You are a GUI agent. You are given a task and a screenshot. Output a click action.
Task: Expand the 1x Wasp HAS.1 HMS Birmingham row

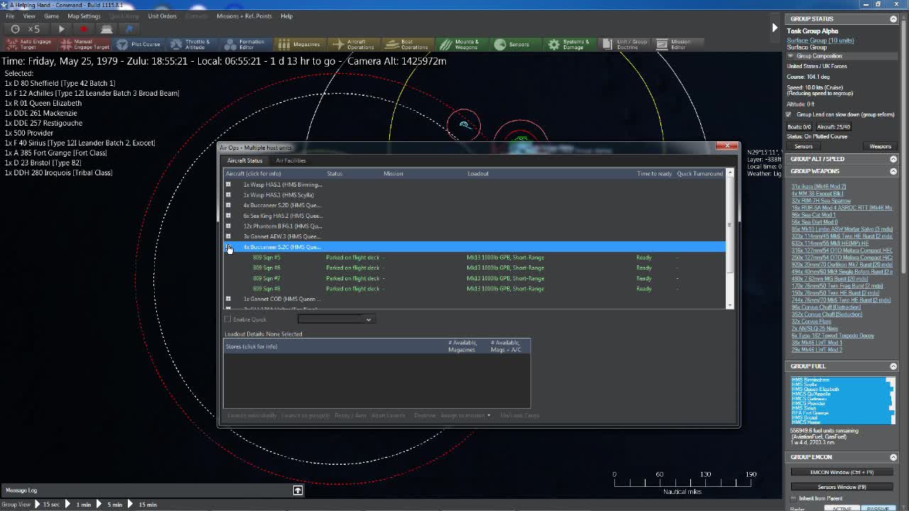click(228, 185)
